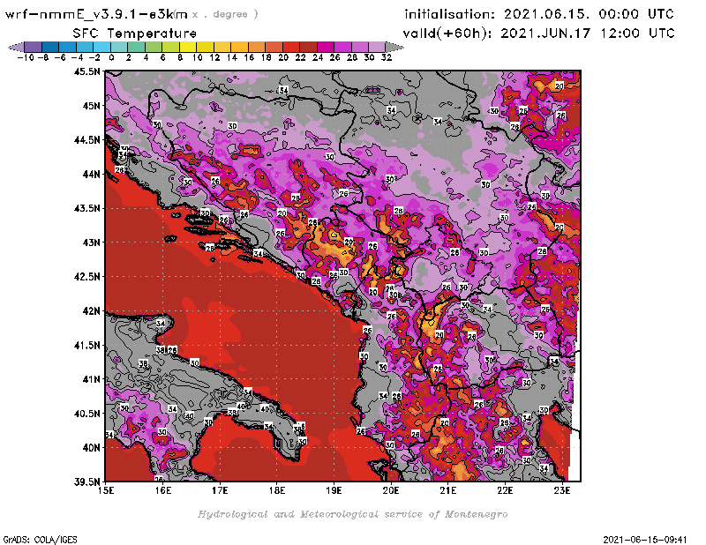Click the '15E' longitude label
The image size is (706, 545).
coord(106,490)
